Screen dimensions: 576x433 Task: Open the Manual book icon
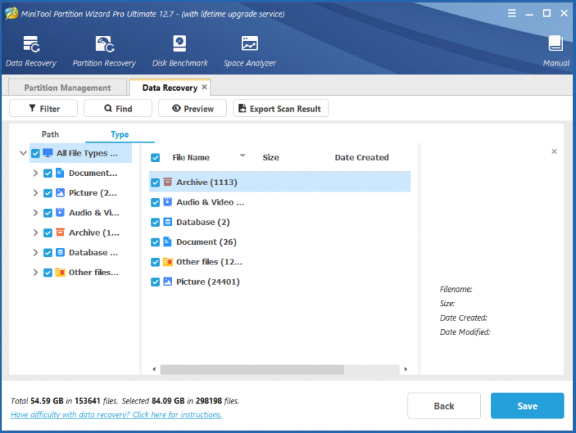[556, 43]
